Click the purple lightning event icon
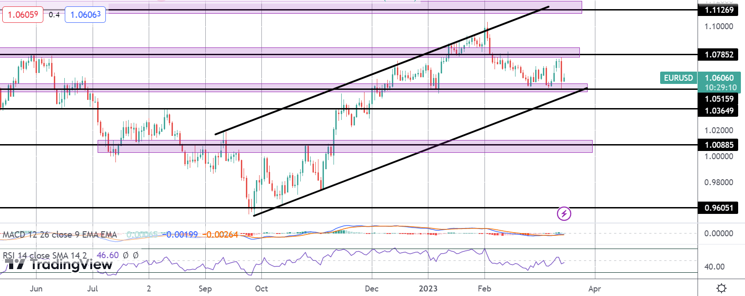The image size is (745, 296). 564,213
